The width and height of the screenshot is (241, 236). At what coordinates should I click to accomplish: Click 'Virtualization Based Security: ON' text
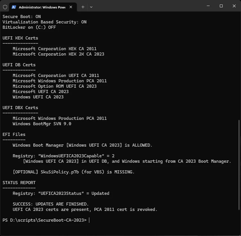(45, 22)
